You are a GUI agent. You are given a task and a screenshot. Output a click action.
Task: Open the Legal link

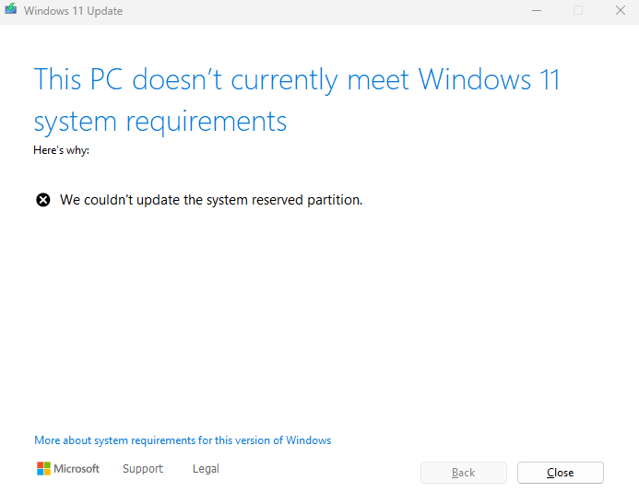click(206, 469)
